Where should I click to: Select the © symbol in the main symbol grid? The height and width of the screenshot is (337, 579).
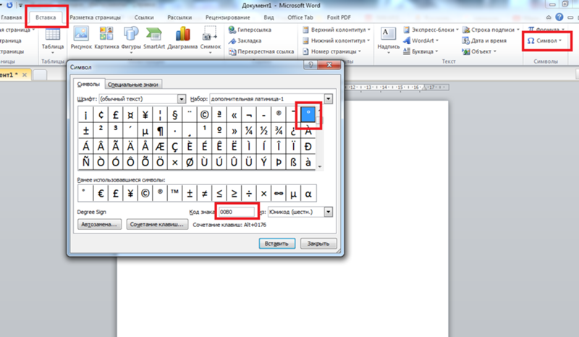pos(204,115)
